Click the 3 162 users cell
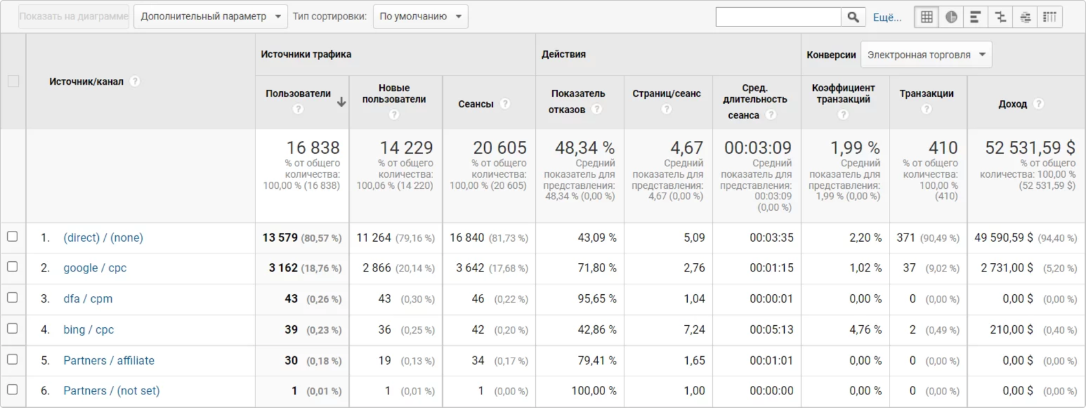Screen dimensions: 1086x408 point(283,268)
